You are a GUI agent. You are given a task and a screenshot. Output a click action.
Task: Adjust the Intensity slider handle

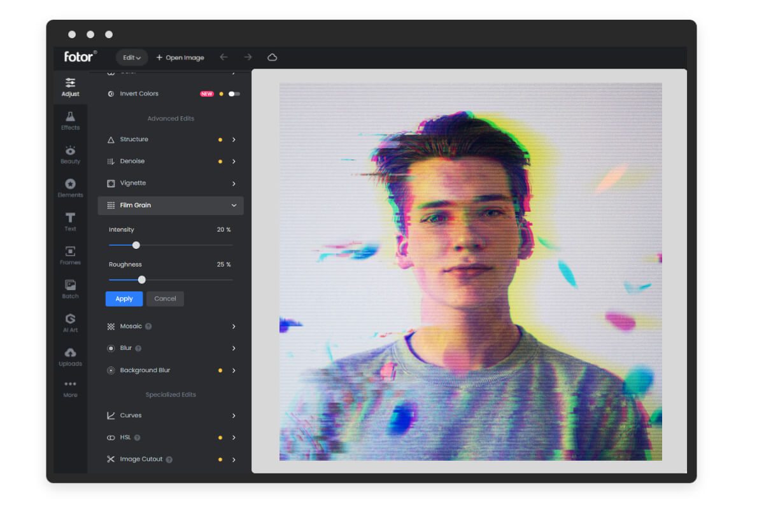(x=136, y=245)
